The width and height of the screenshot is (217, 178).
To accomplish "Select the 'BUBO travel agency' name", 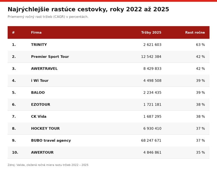I will pos(51,140).
